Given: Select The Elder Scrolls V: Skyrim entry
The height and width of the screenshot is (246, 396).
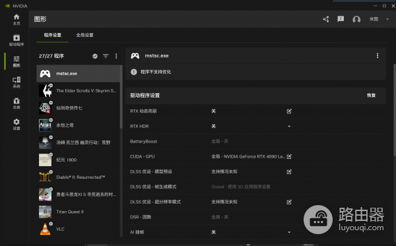Looking at the screenshot, I should pyautogui.click(x=79, y=91).
